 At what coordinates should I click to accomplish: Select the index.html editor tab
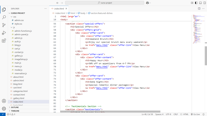click(x=59, y=9)
